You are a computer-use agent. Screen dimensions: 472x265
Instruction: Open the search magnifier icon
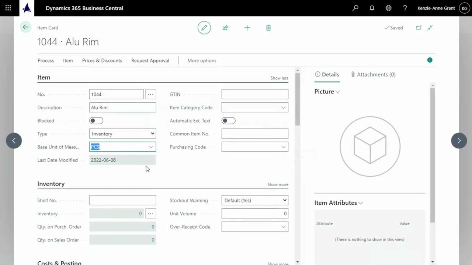coord(355,8)
